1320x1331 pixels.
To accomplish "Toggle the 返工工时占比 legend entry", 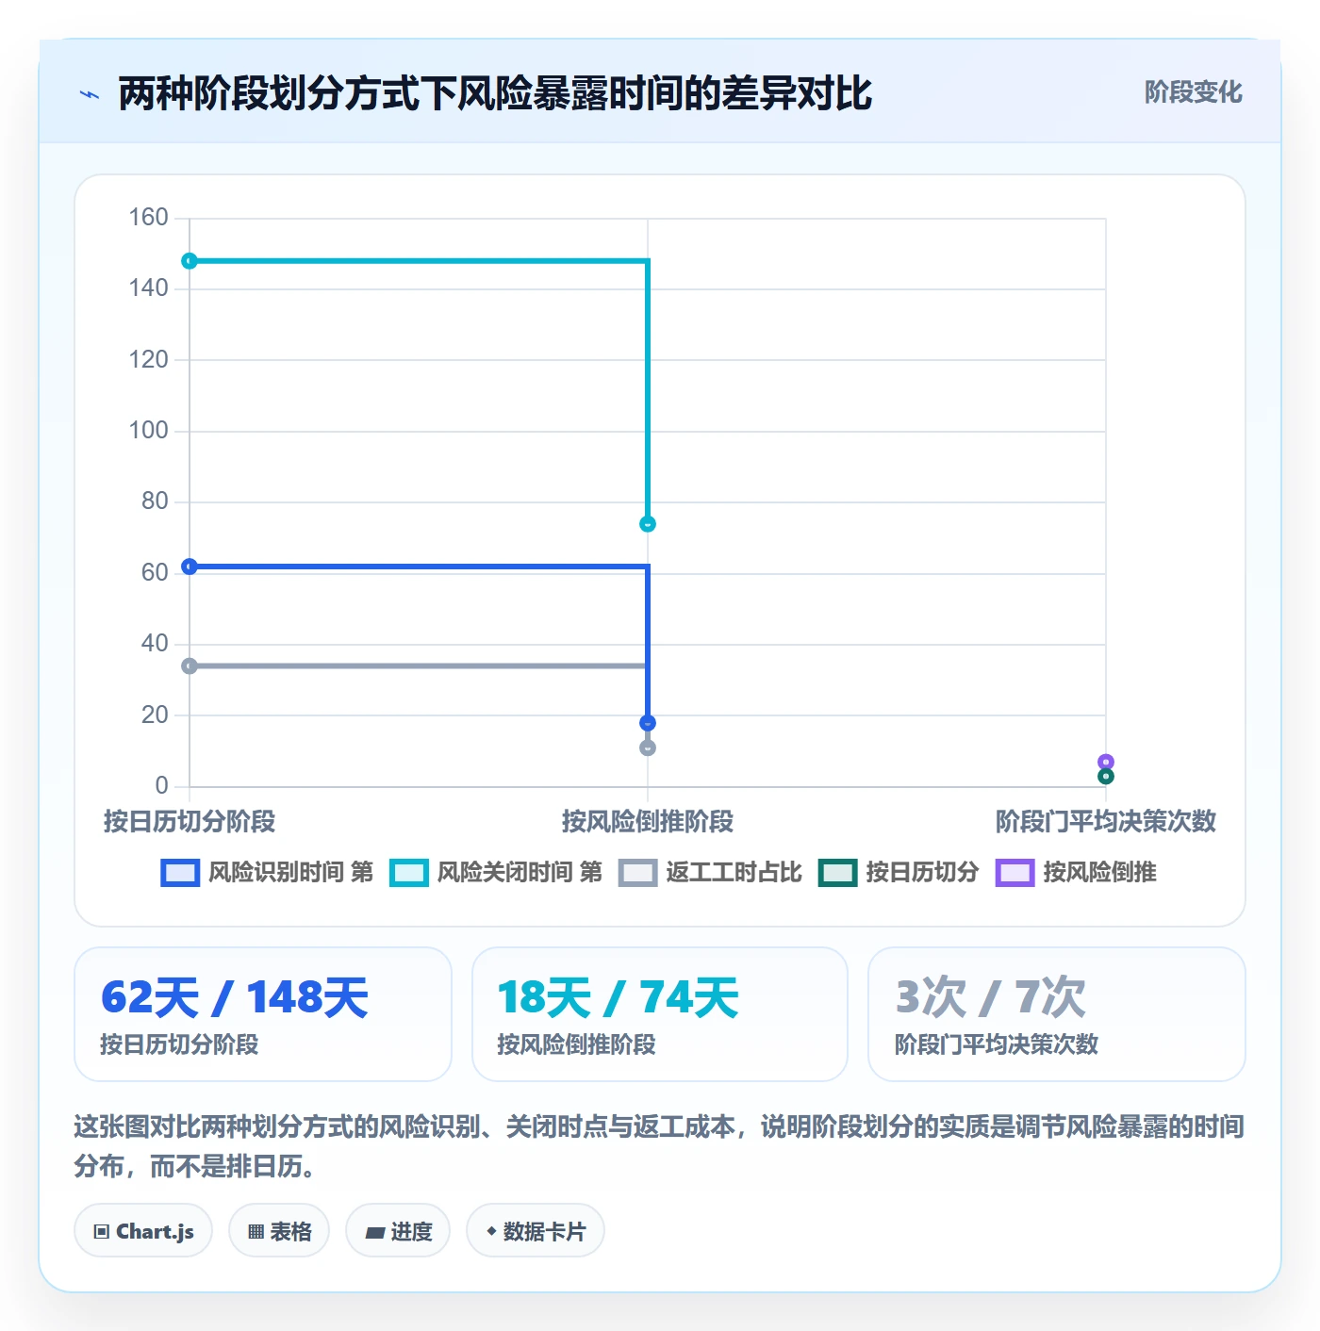I will tap(710, 873).
